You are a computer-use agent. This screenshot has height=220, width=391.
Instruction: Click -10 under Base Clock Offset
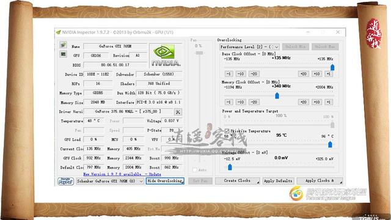(x=241, y=74)
